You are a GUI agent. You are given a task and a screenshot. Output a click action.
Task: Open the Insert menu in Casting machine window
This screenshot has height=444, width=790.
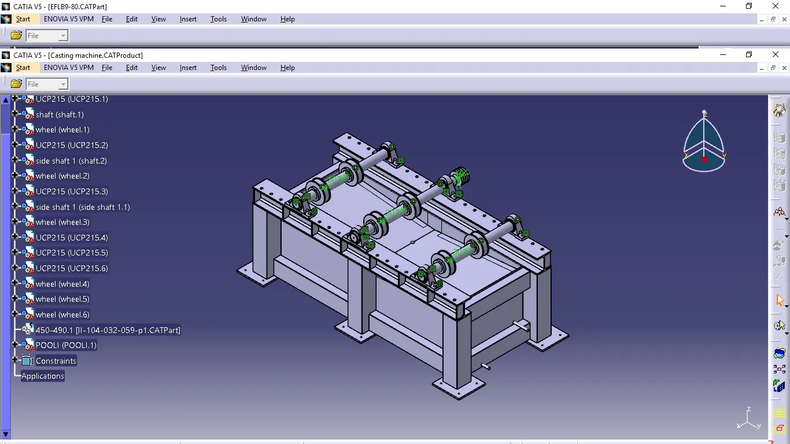tap(188, 68)
